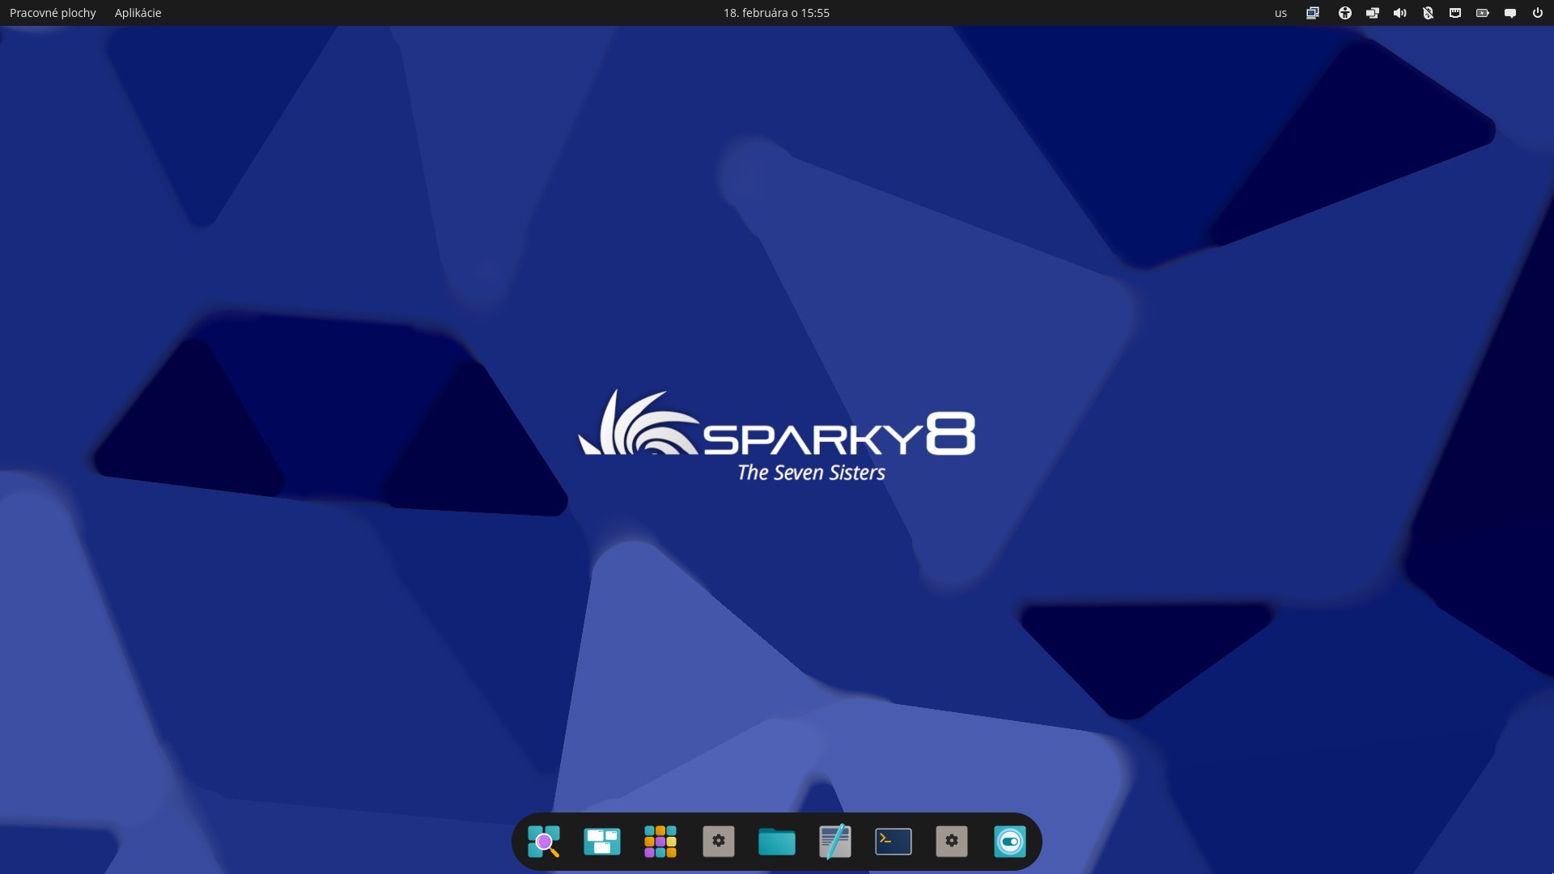Open the accessibility menu in panel

[1345, 13]
